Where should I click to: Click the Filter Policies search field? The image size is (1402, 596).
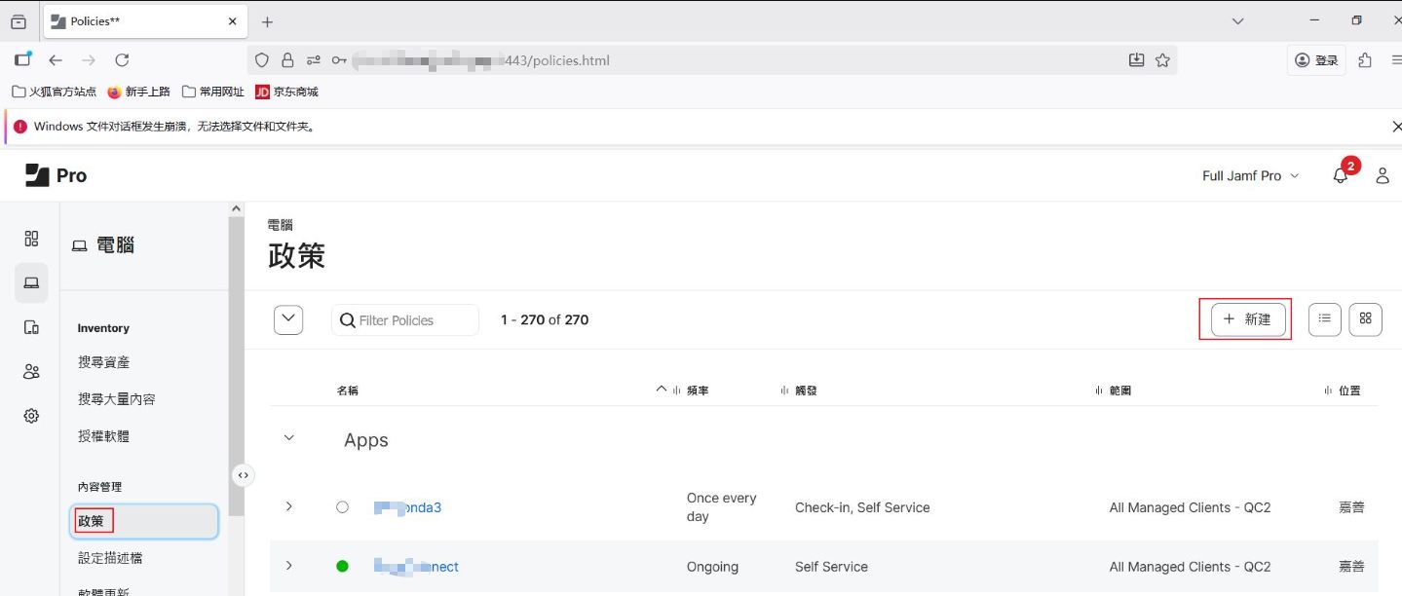point(414,320)
